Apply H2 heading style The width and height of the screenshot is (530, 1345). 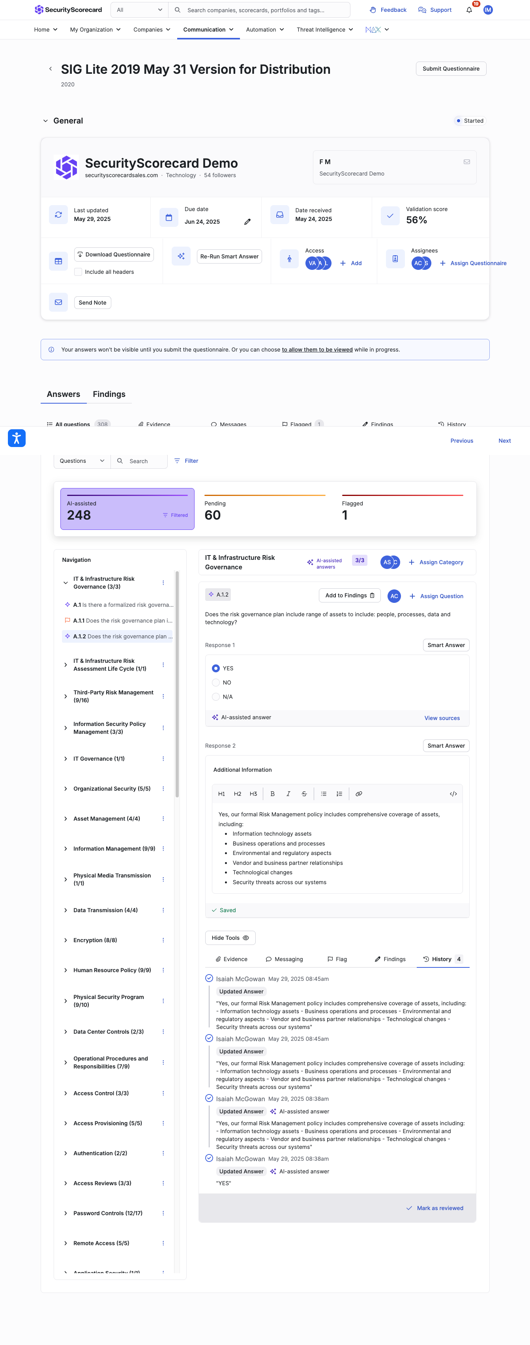coord(238,794)
